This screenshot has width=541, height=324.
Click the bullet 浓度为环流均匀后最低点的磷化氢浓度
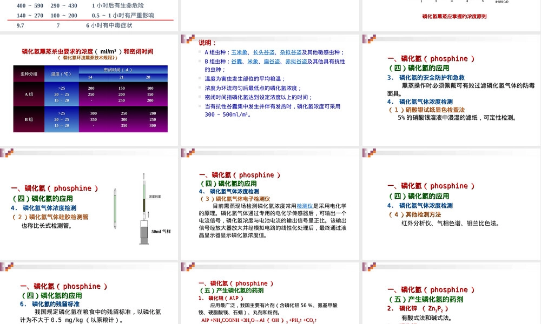pos(253,88)
